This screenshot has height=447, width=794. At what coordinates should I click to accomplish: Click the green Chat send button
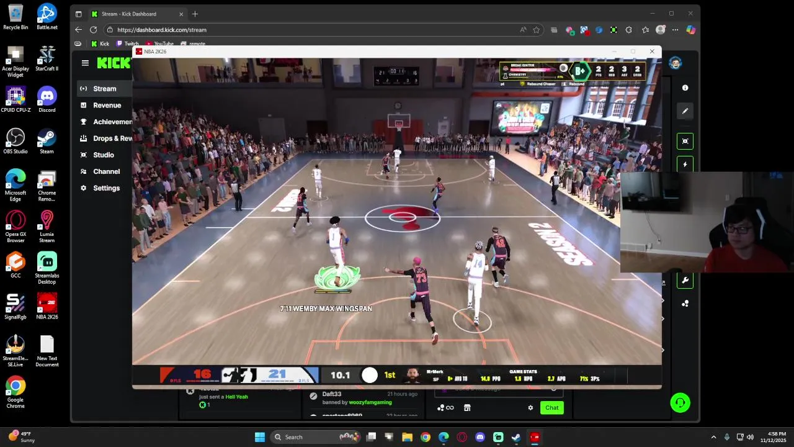click(x=551, y=408)
